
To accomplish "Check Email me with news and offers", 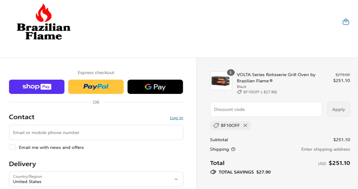I will [x=12, y=147].
